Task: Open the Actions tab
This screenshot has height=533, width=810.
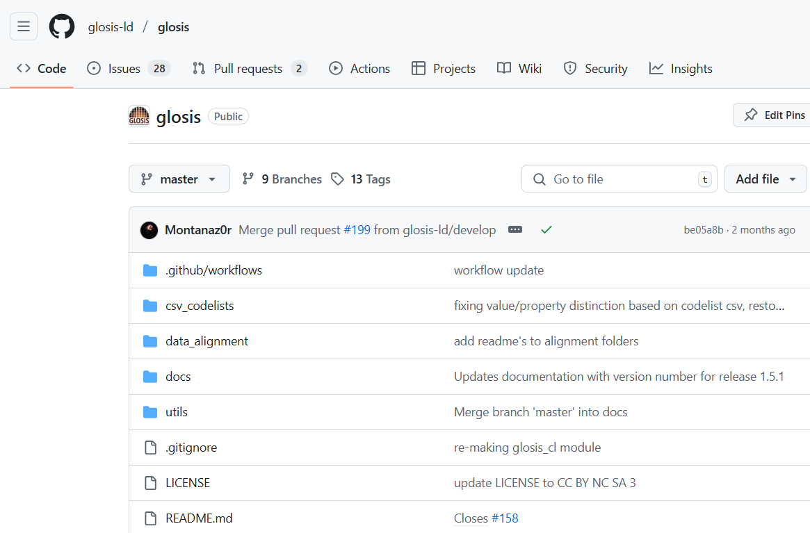Action: point(359,68)
